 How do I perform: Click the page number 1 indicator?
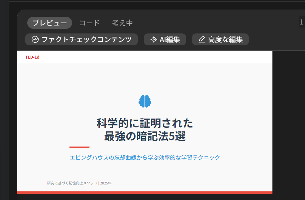click(301, 22)
